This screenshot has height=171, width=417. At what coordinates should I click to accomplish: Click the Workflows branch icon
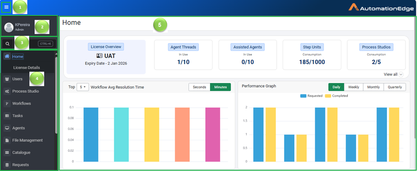[7, 103]
